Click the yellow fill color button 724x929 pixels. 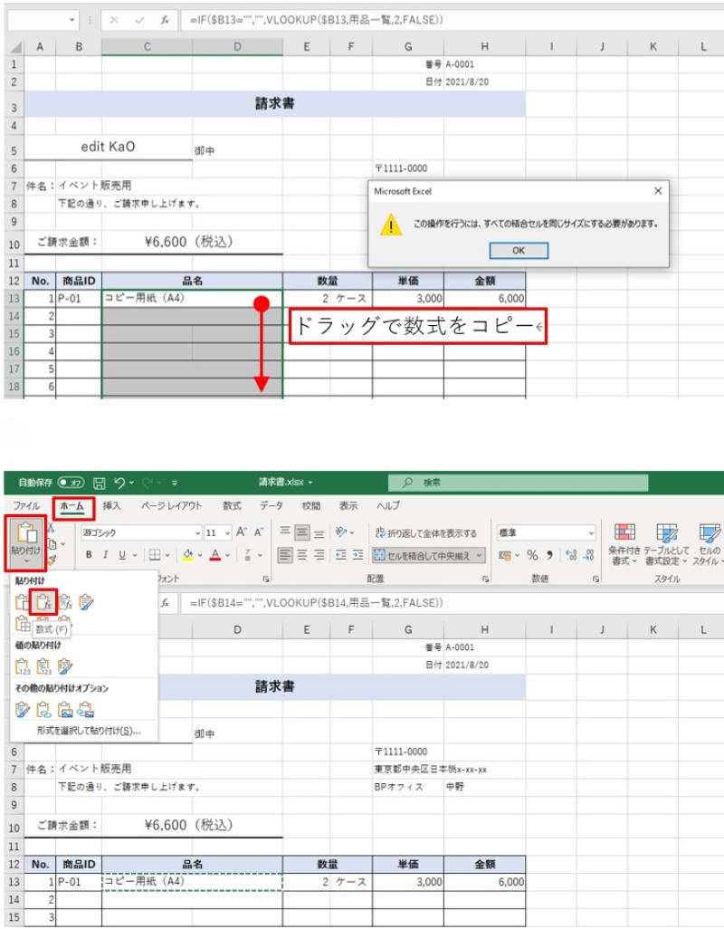[x=187, y=555]
